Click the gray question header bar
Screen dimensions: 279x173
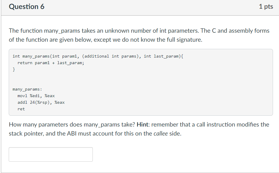click(139, 7)
